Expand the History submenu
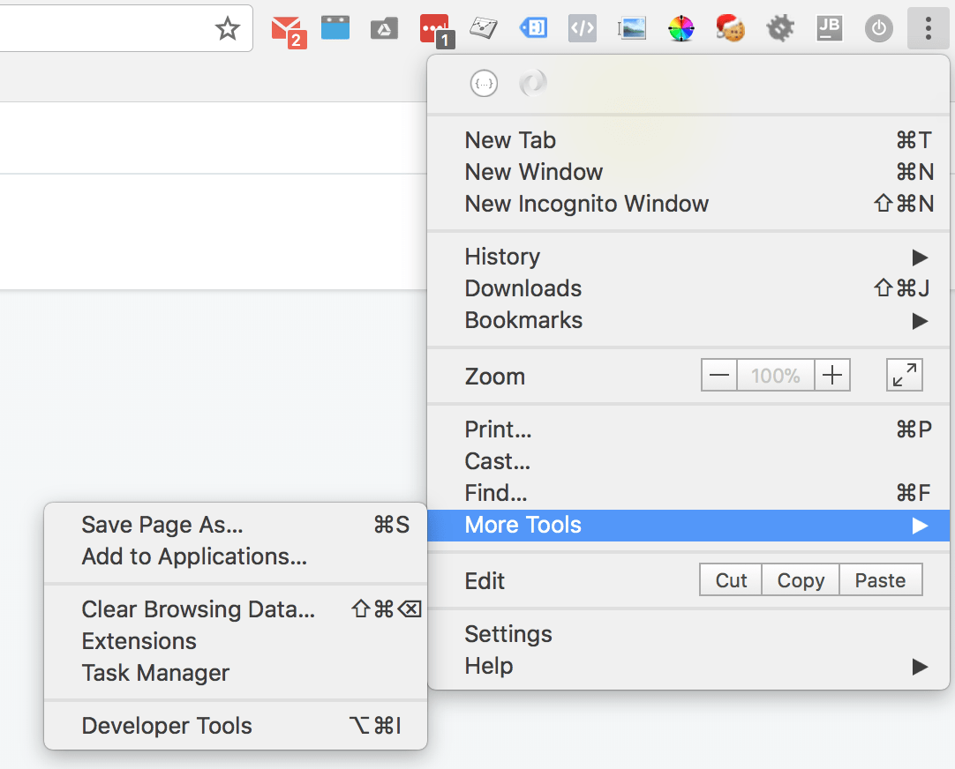This screenshot has width=955, height=769. pos(688,257)
